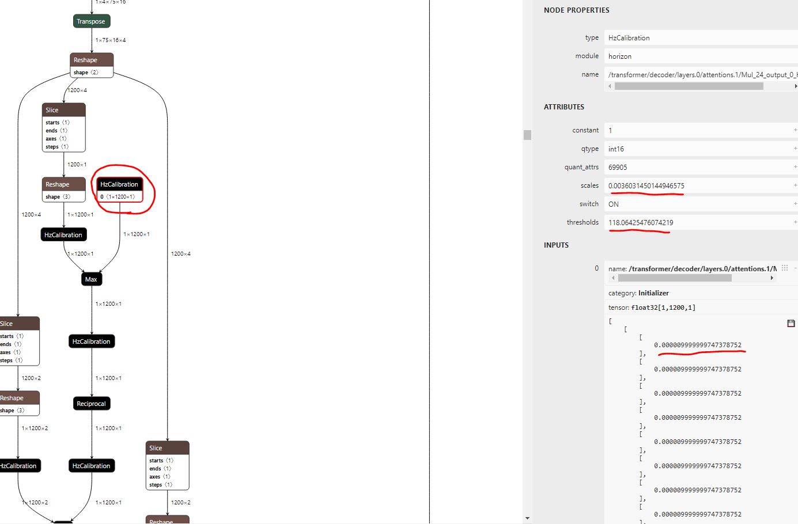The height and width of the screenshot is (524, 798).
Task: Click the down arrow of the panel's vertical scrollbar
Action: coord(527,518)
